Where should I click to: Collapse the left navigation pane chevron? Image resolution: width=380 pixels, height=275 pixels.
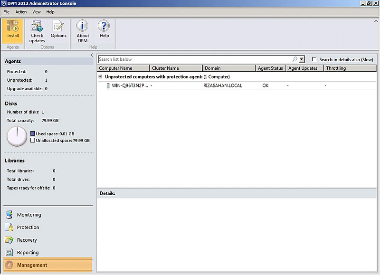pos(92,55)
